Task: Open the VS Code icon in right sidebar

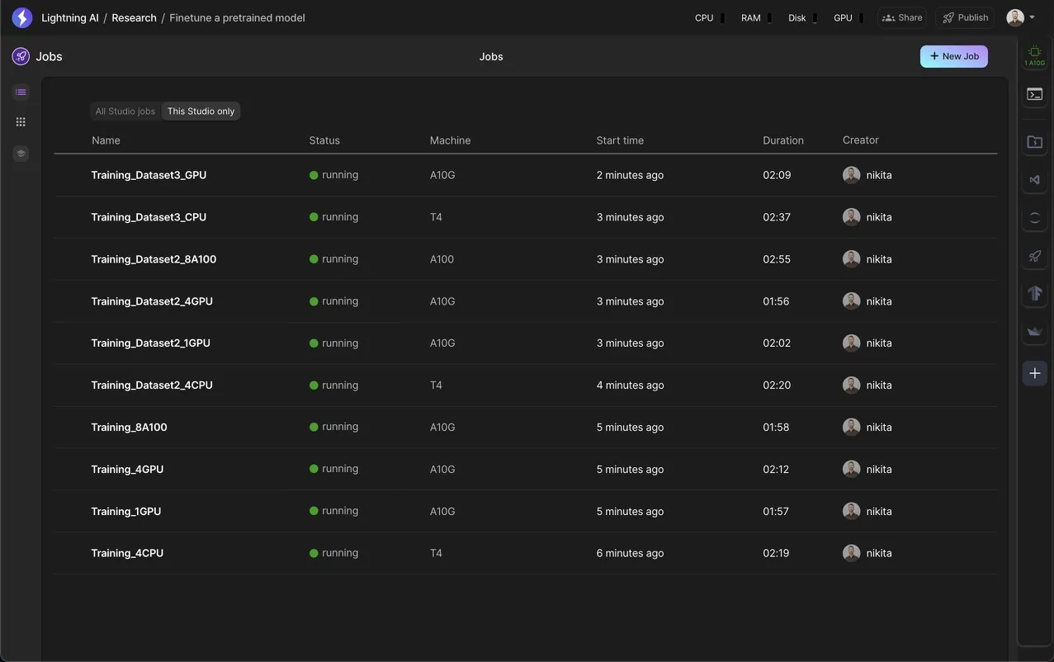Action: pos(1034,180)
